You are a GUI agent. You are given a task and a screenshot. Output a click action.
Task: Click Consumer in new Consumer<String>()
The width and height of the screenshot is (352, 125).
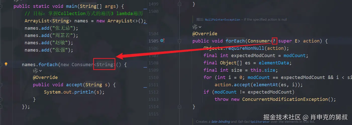[x=82, y=65]
